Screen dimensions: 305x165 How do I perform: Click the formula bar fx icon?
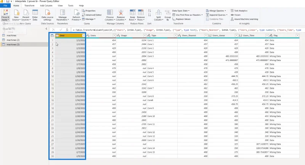67,30
